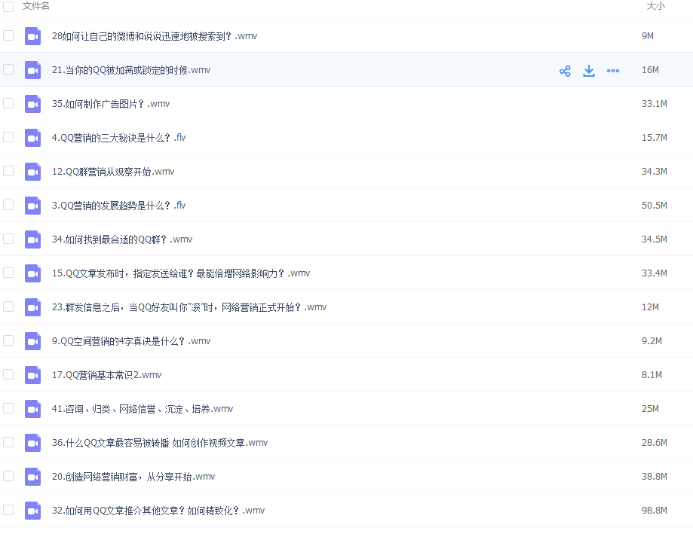The image size is (693, 546).
Task: Open file name 21.当你的QQ被加满或锁定的时候.wmv
Action: tap(130, 70)
